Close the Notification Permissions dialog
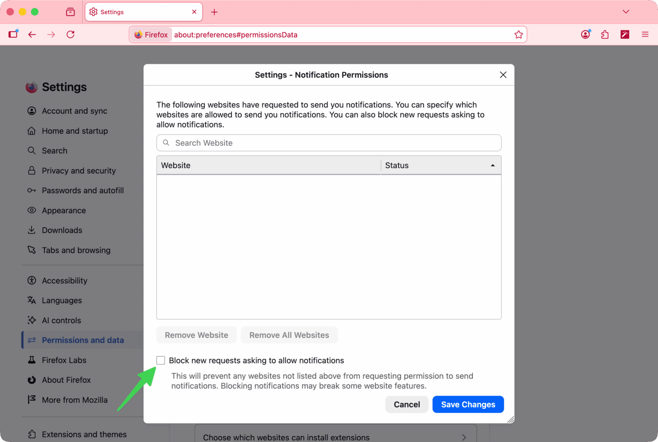 [503, 75]
